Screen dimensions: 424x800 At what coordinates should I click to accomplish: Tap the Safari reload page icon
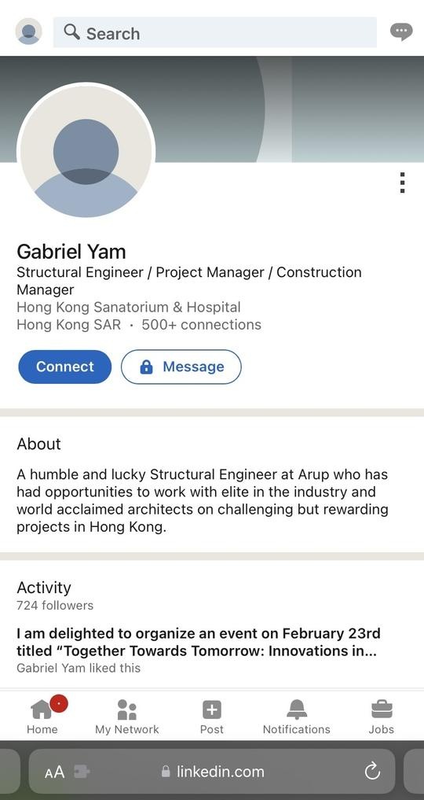(373, 771)
